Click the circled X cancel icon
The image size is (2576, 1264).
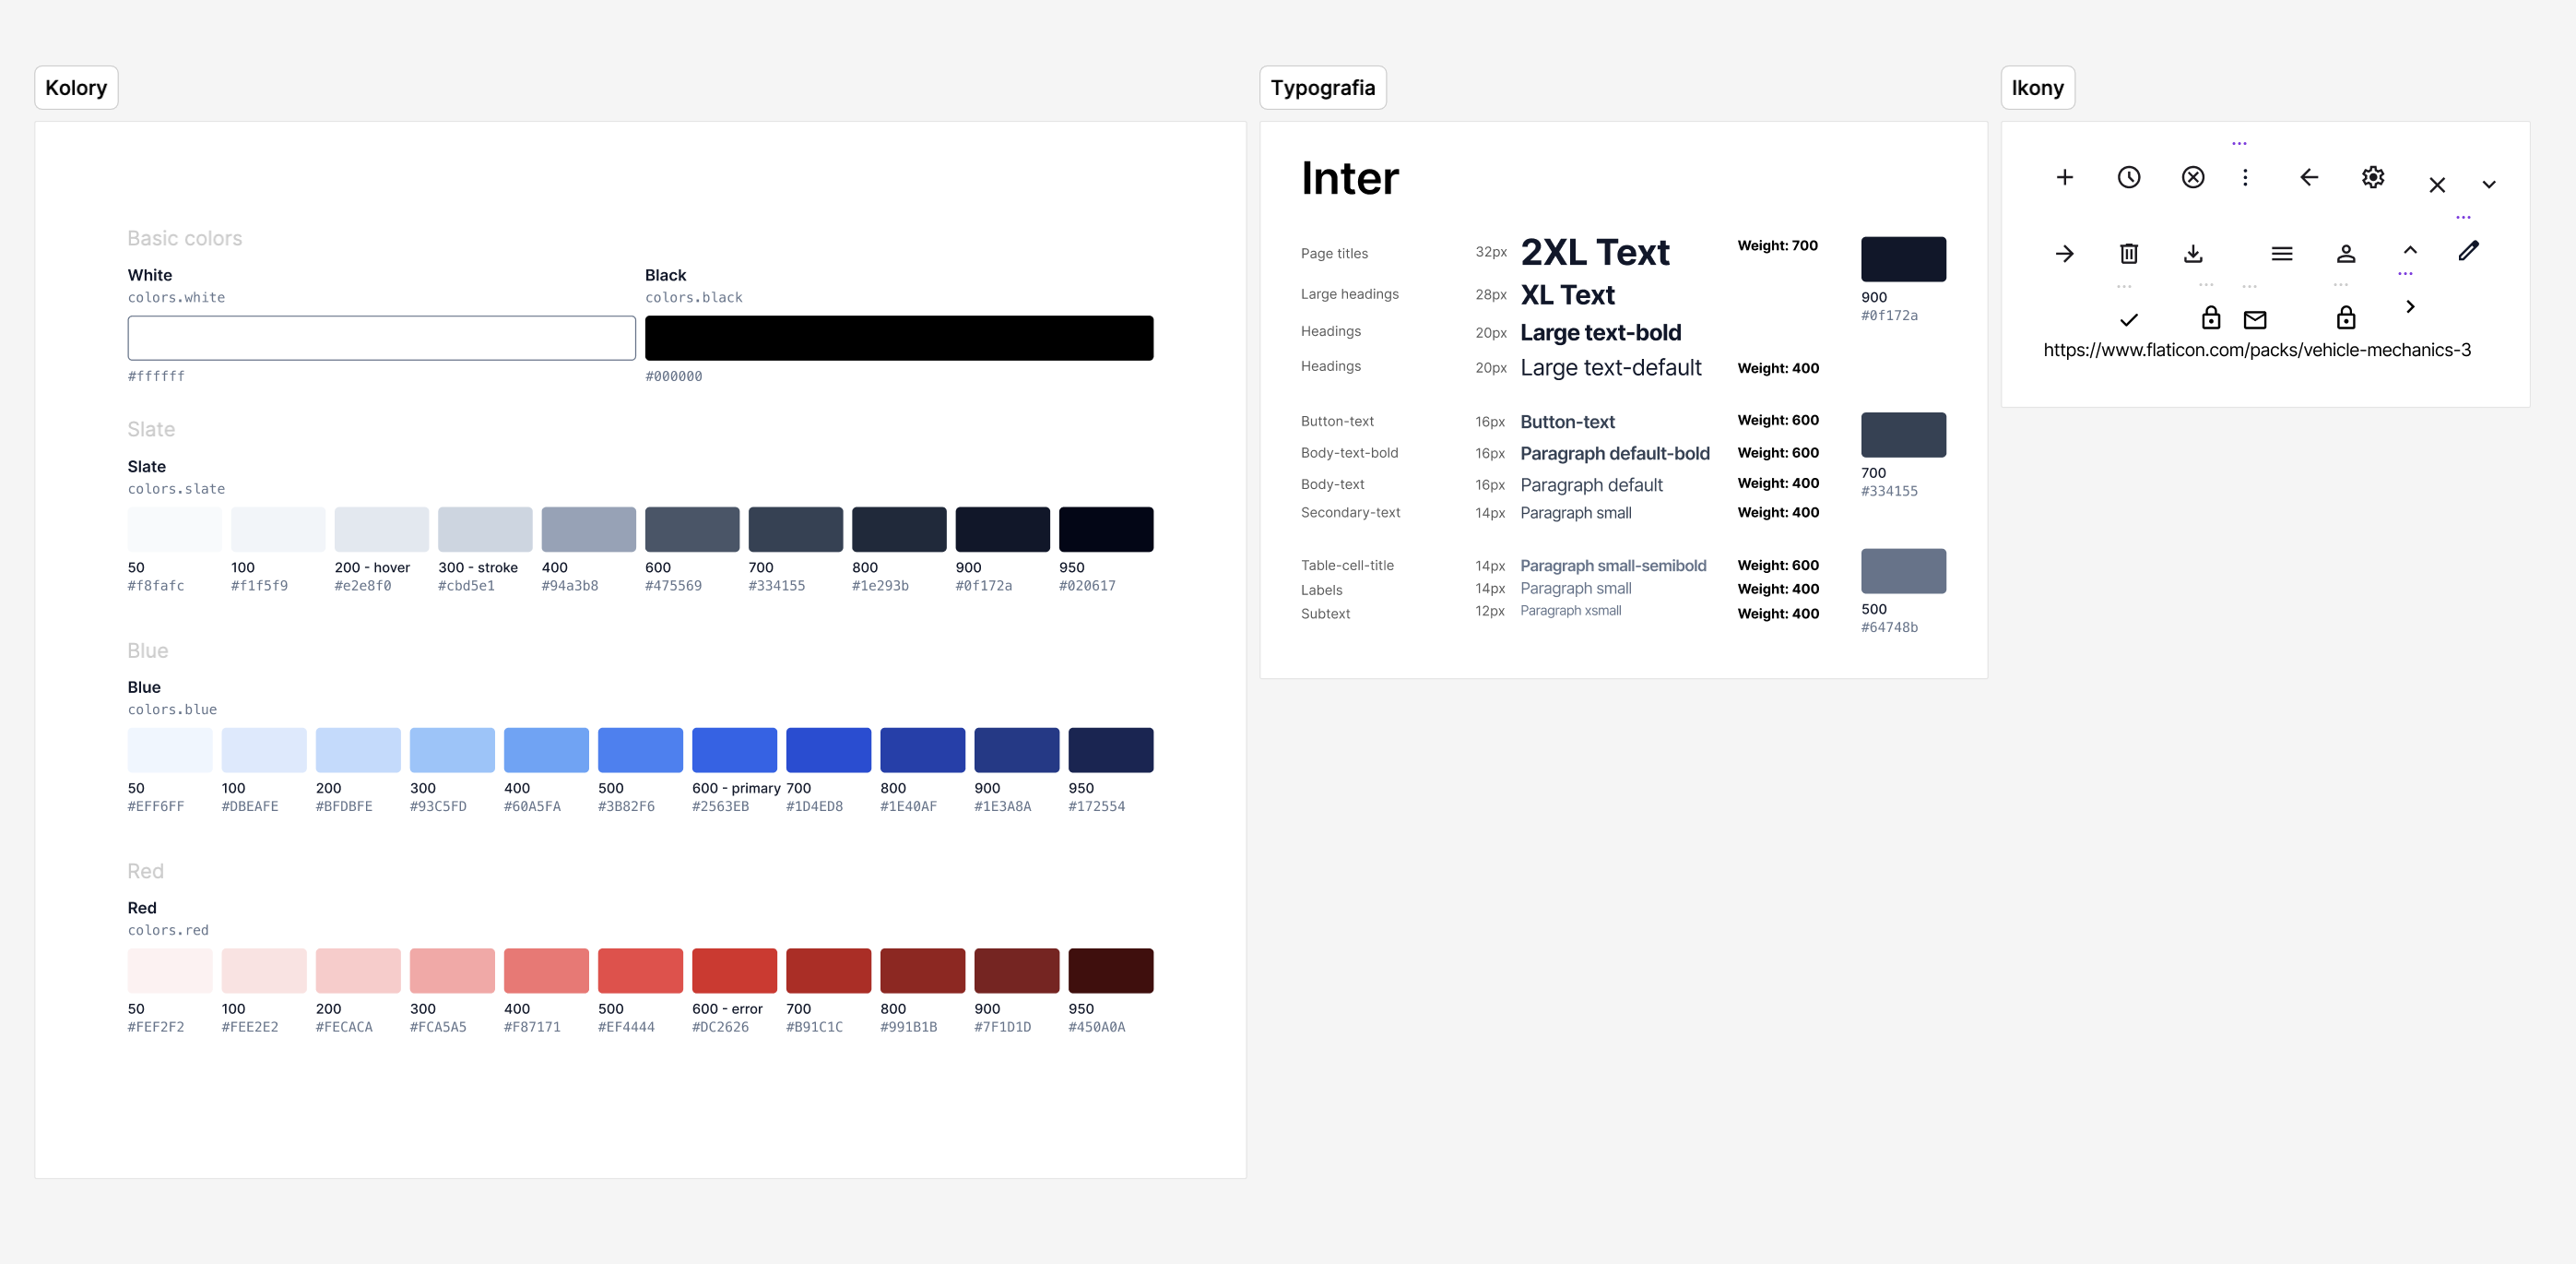[x=2193, y=177]
